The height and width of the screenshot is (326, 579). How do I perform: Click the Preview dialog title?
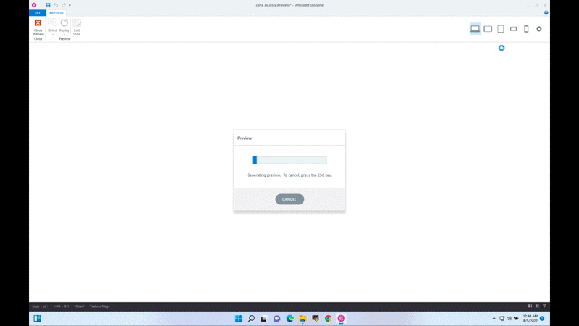tap(245, 138)
